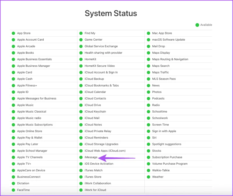Select the Apple Music radio row
The height and width of the screenshot is (196, 233).
[29, 118]
